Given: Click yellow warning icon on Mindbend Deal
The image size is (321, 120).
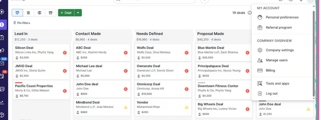Looking at the screenshot, I should 126,107.
